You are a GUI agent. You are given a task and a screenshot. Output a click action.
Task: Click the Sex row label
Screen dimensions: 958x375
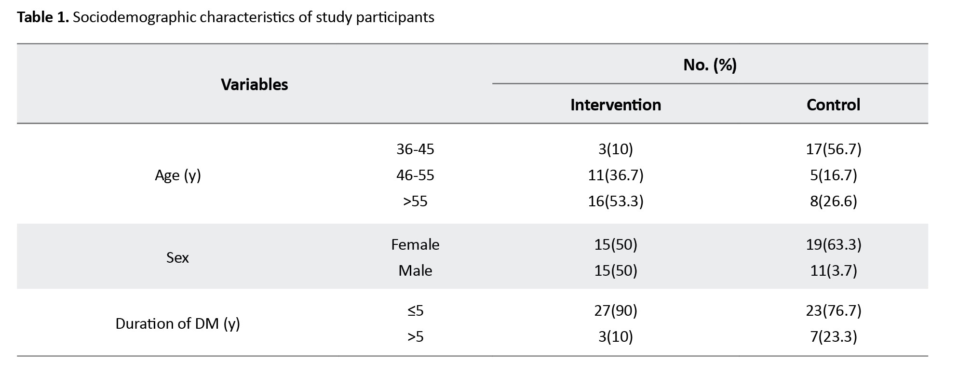[177, 258]
